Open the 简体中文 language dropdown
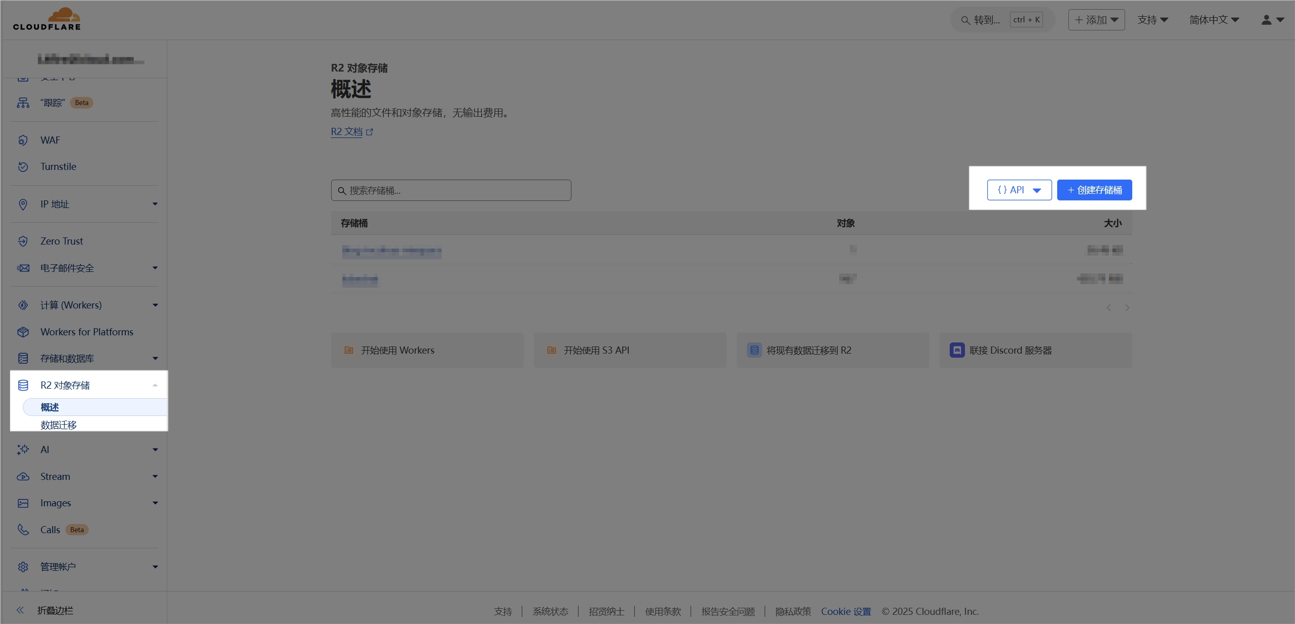1295x624 pixels. pyautogui.click(x=1214, y=20)
